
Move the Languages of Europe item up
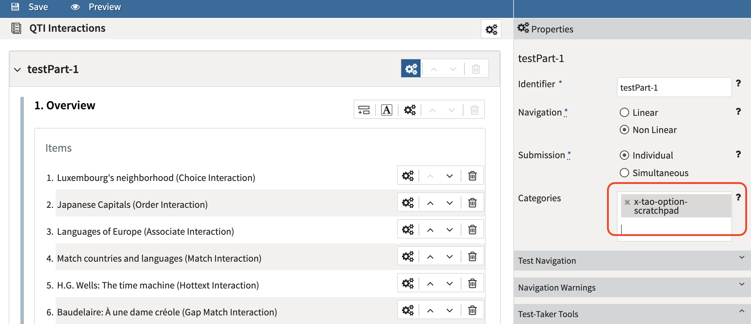[430, 229]
